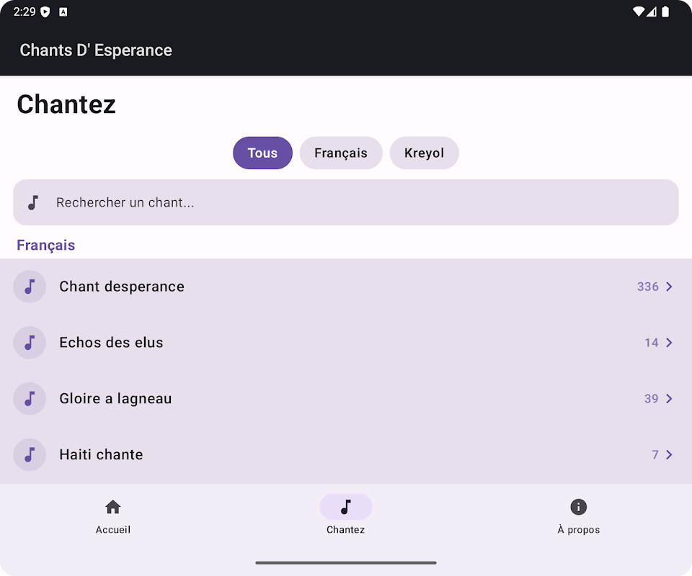Tap the À propos info icon
This screenshot has width=692, height=576.
(x=578, y=507)
